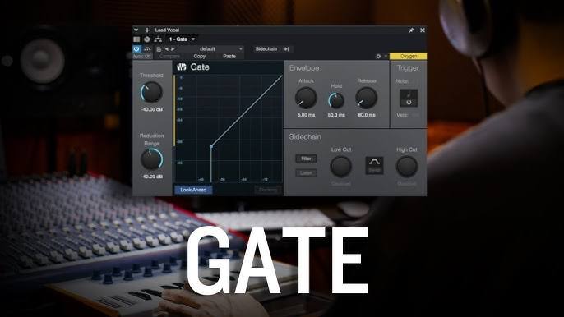Pin the Gate plugin window
This screenshot has width=564, height=317.
click(411, 30)
